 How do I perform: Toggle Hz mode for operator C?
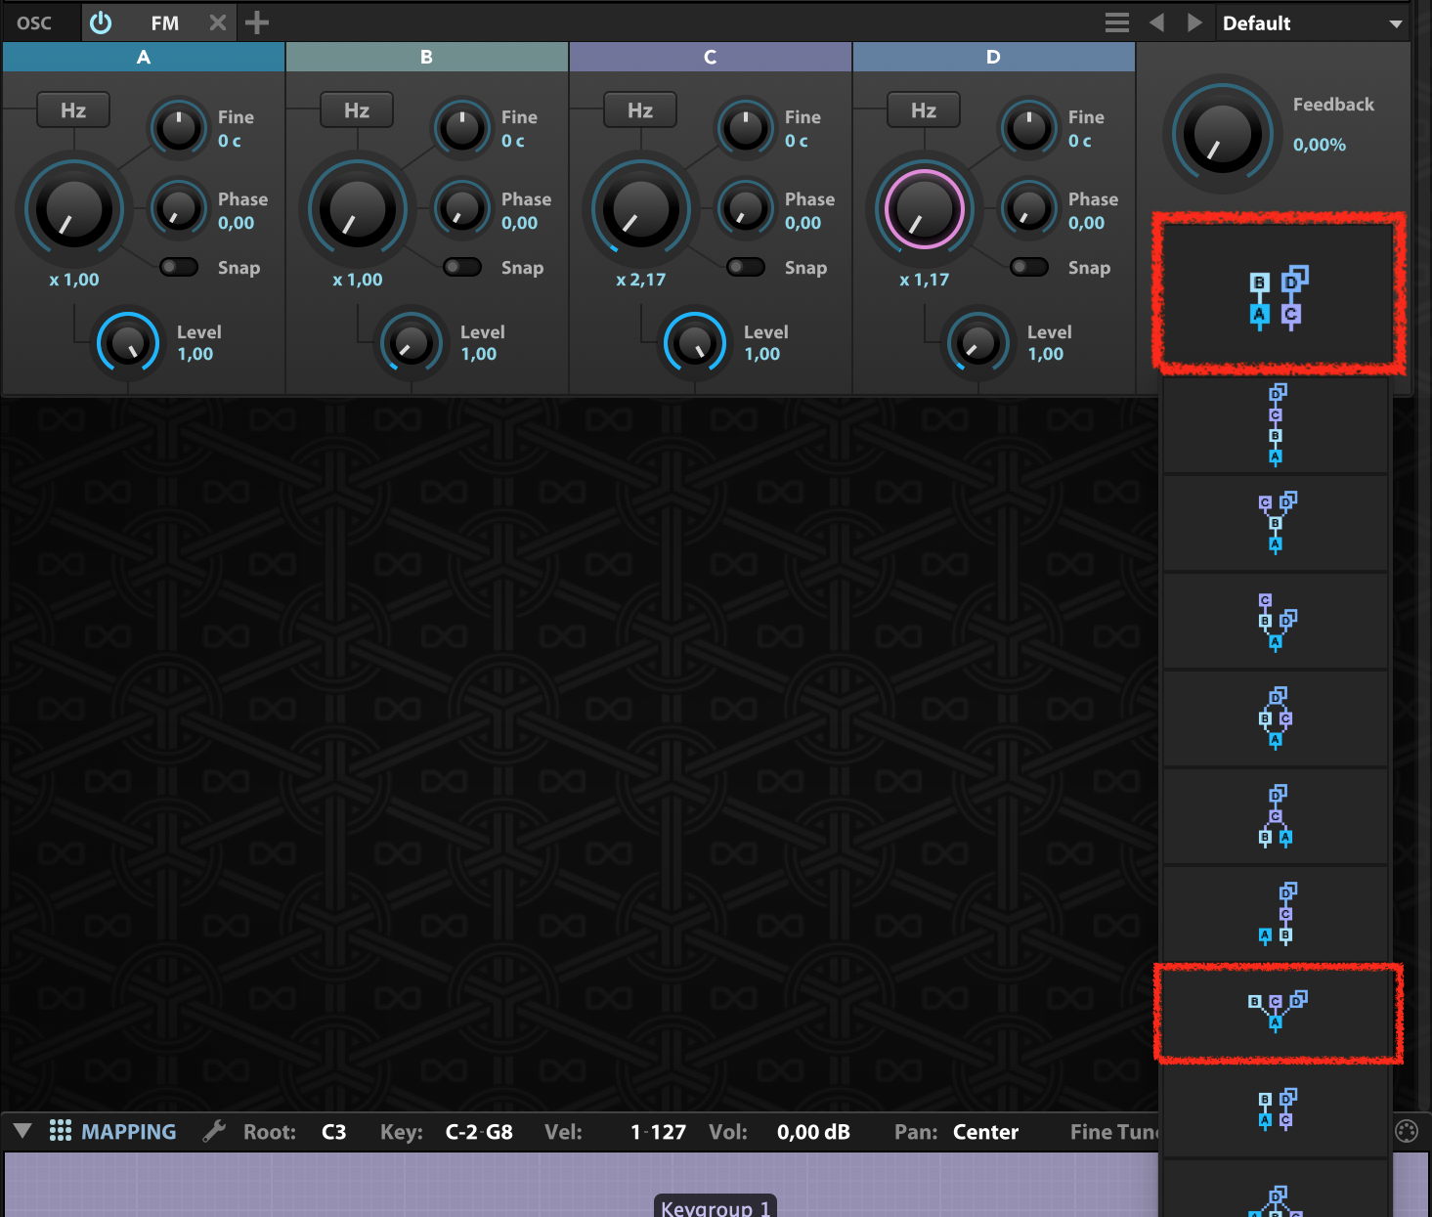pyautogui.click(x=640, y=110)
